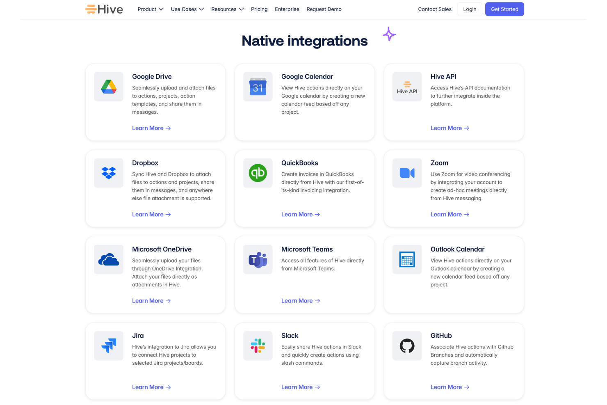The width and height of the screenshot is (607, 405).
Task: Open Learn More for Jira
Action: pyautogui.click(x=151, y=387)
